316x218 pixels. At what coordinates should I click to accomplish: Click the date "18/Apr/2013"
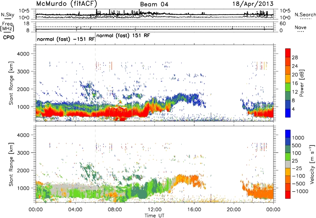pyautogui.click(x=253, y=4)
